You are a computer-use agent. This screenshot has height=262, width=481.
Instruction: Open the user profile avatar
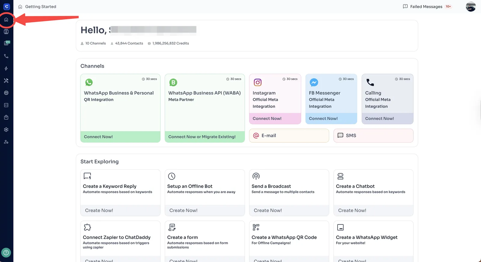(470, 7)
